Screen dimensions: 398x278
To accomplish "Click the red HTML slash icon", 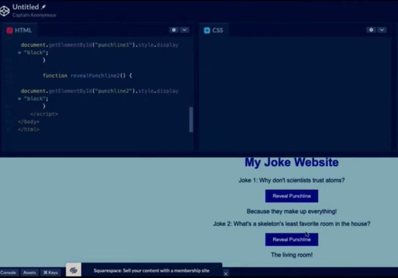I will pyautogui.click(x=9, y=30).
